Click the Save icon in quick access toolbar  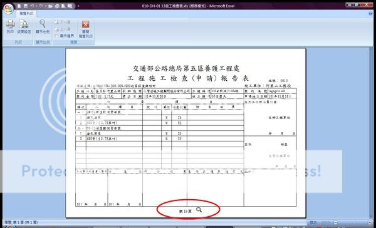coord(26,6)
